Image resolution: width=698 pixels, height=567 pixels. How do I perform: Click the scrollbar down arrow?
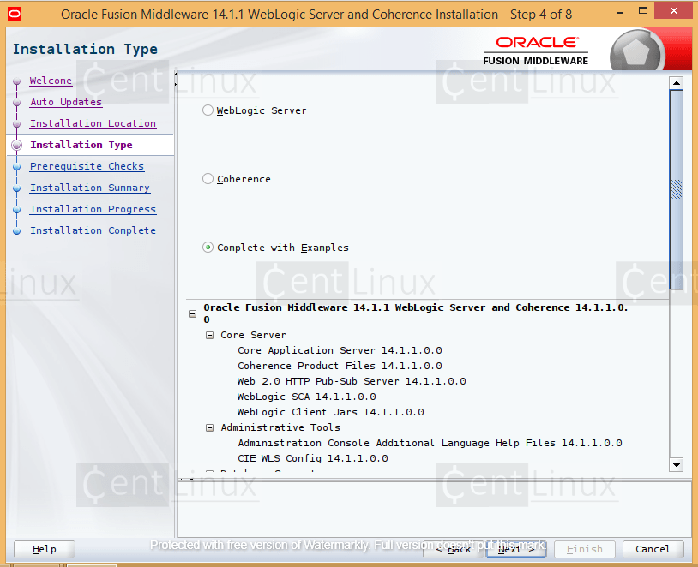677,465
